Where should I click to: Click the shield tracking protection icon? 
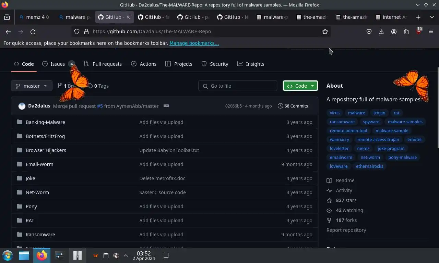(77, 32)
